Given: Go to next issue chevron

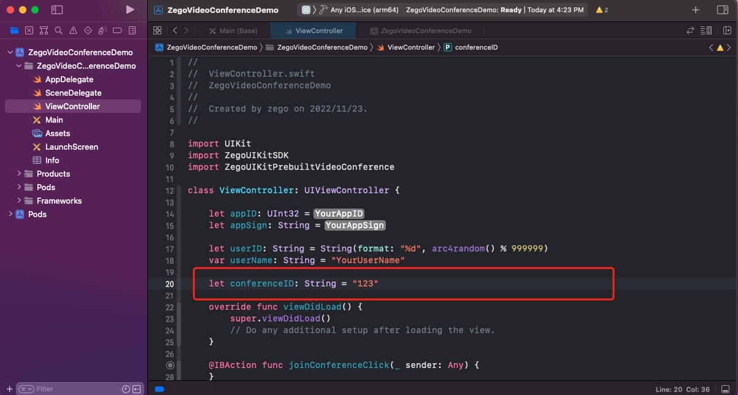Looking at the screenshot, I should coord(729,47).
